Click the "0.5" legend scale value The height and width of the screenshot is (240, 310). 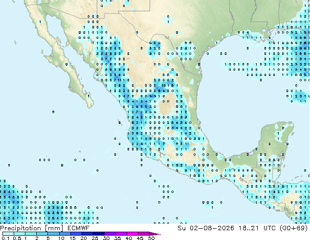17,238
